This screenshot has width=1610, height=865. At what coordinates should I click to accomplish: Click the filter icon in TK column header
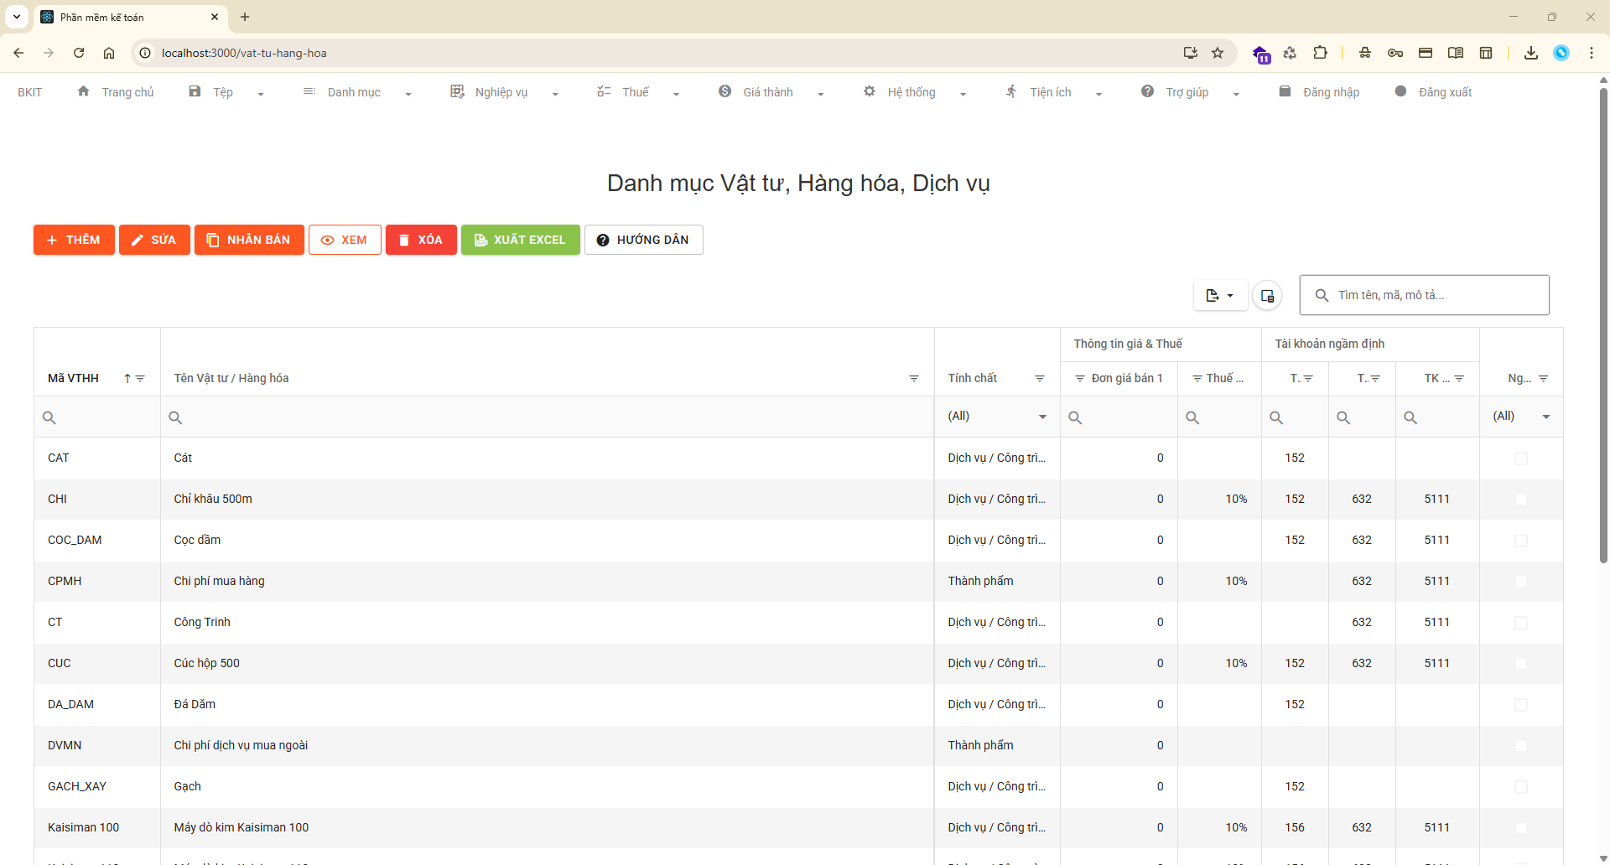pos(1459,378)
